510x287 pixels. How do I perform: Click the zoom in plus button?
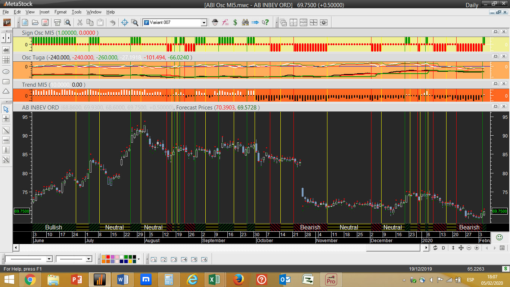477,248
